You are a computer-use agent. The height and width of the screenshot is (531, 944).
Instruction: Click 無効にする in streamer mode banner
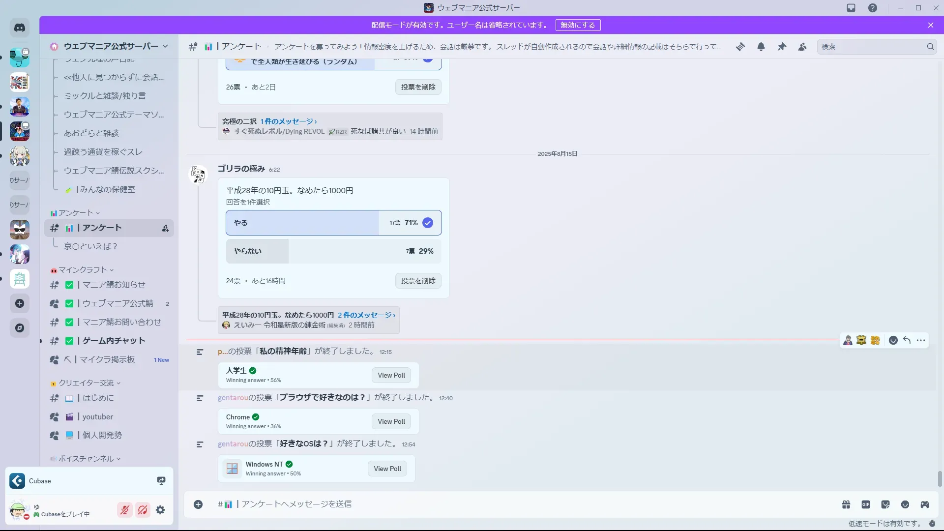click(578, 25)
